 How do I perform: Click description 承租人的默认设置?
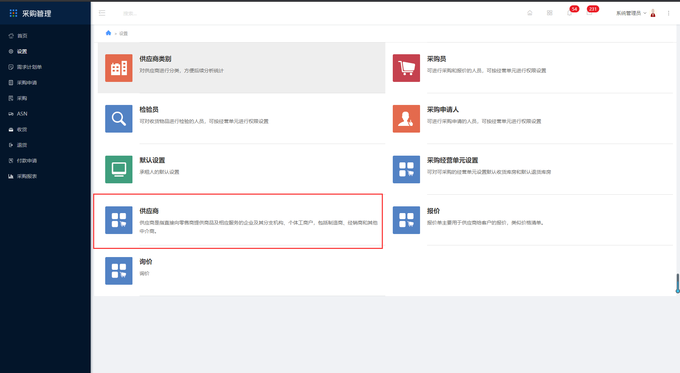click(x=159, y=172)
